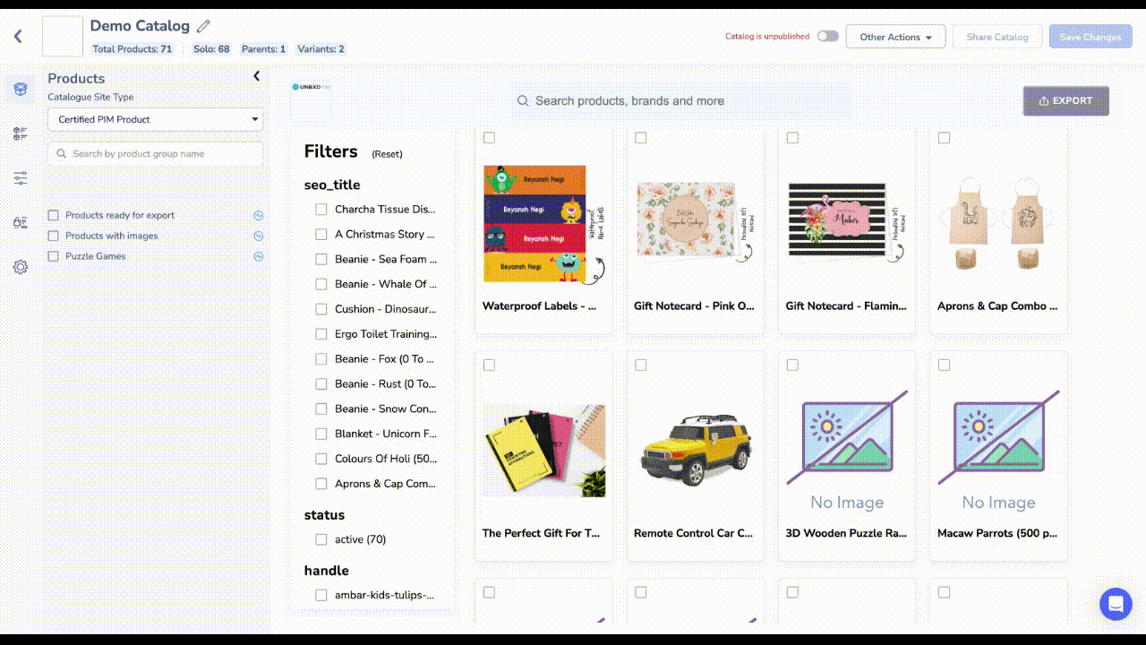Go back using the top-left arrow
This screenshot has width=1146, height=645.
pyautogui.click(x=18, y=37)
